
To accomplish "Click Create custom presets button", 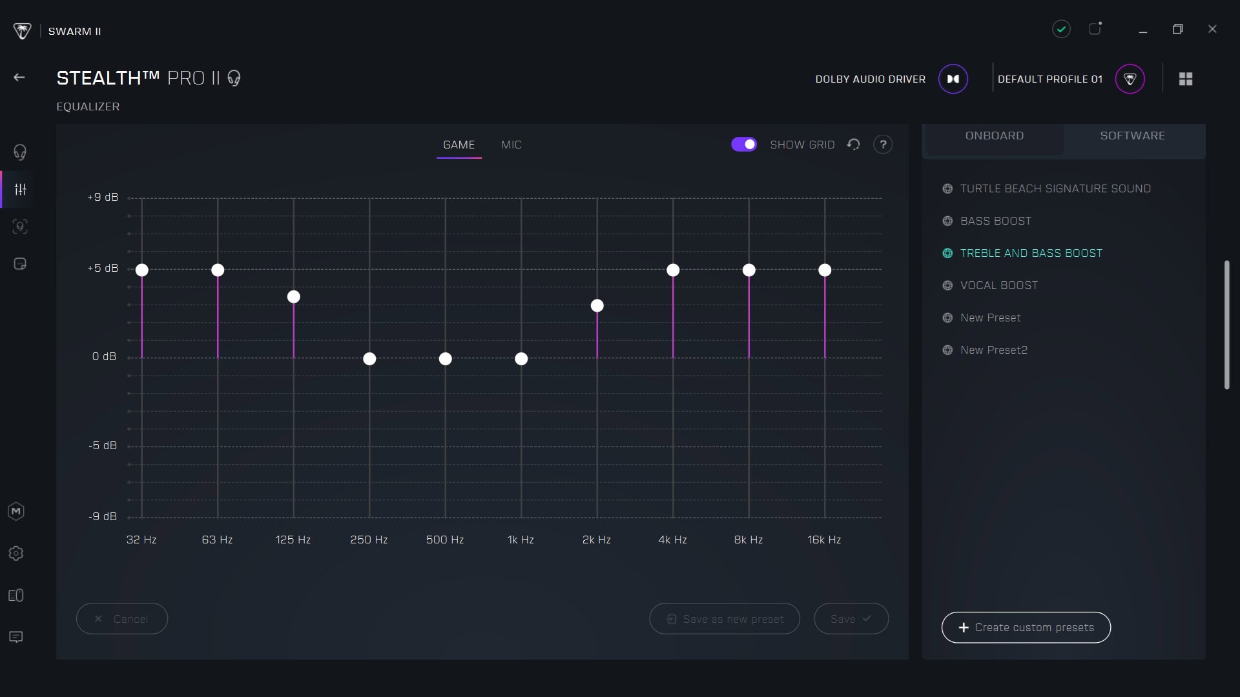I will coord(1026,627).
